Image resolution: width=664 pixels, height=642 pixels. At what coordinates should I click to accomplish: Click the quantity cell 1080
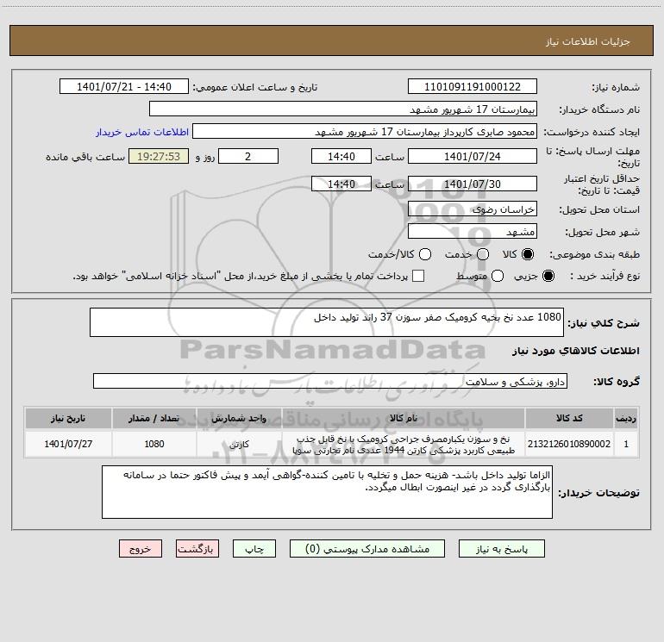coord(154,444)
